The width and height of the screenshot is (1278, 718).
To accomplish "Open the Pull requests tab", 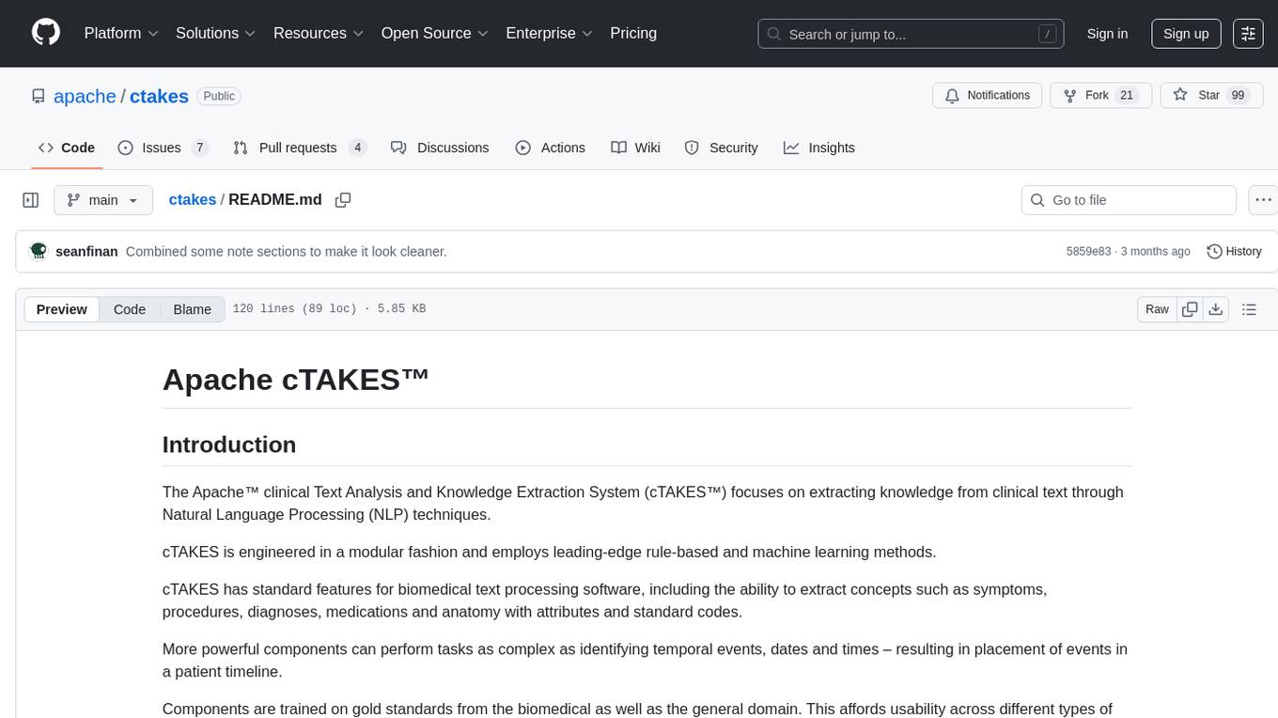I will coord(300,148).
